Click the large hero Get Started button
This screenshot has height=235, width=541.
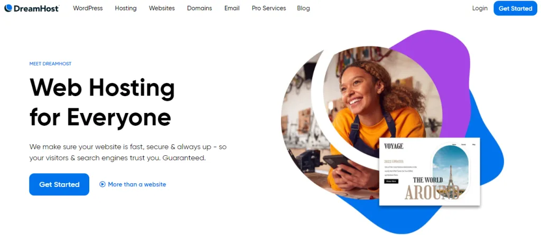59,184
